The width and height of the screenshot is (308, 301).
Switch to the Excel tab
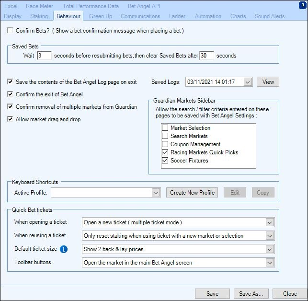(x=11, y=6)
